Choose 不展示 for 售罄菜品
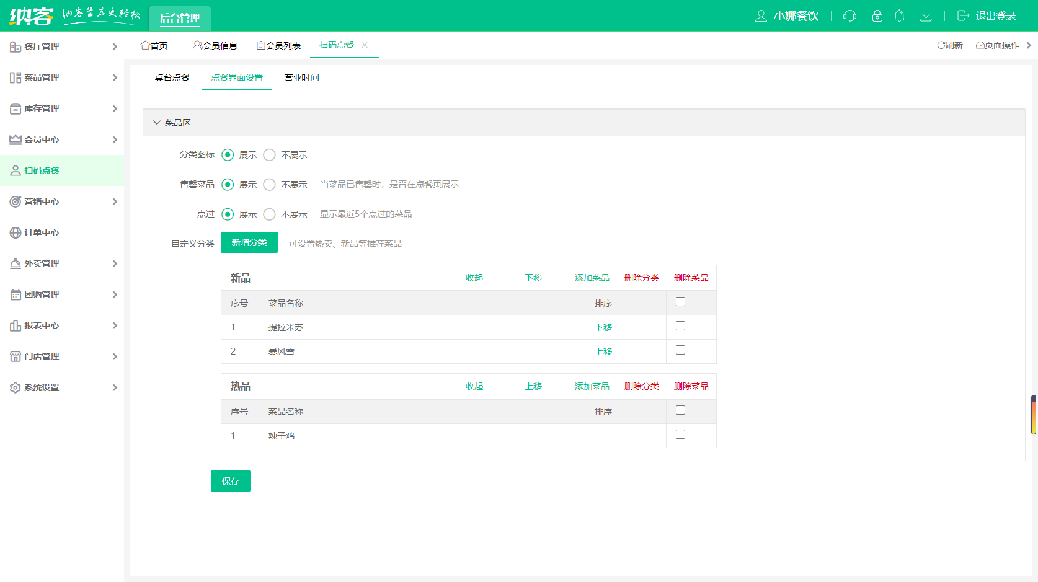1038x582 pixels. click(269, 184)
